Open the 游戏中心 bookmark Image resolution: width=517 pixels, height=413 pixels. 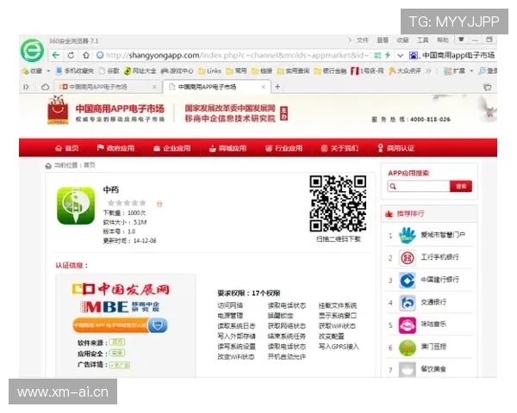(x=177, y=71)
